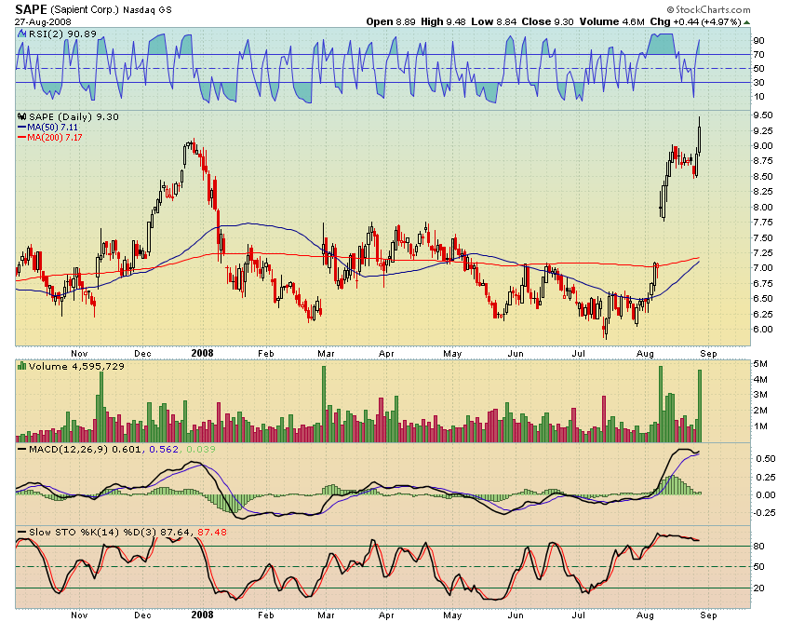Click the 2008 label under the price chart
This screenshot has height=622, width=791.
click(x=202, y=353)
